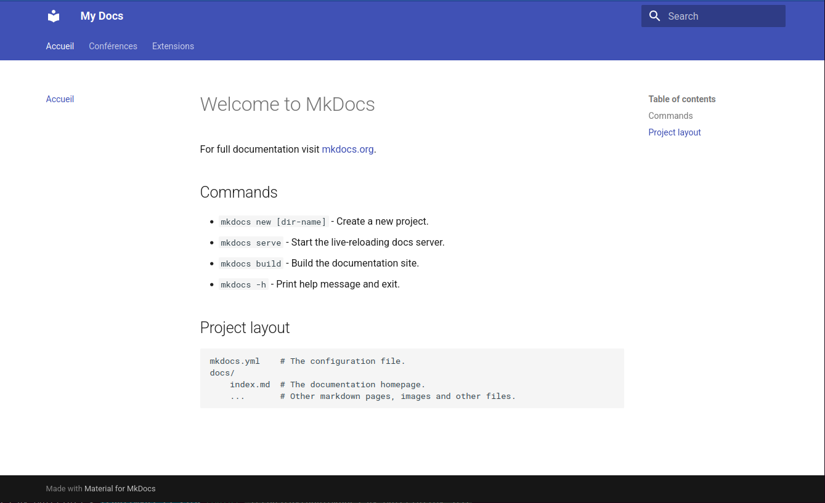Click the Commands section heading
Image resolution: width=825 pixels, height=503 pixels.
click(x=238, y=192)
